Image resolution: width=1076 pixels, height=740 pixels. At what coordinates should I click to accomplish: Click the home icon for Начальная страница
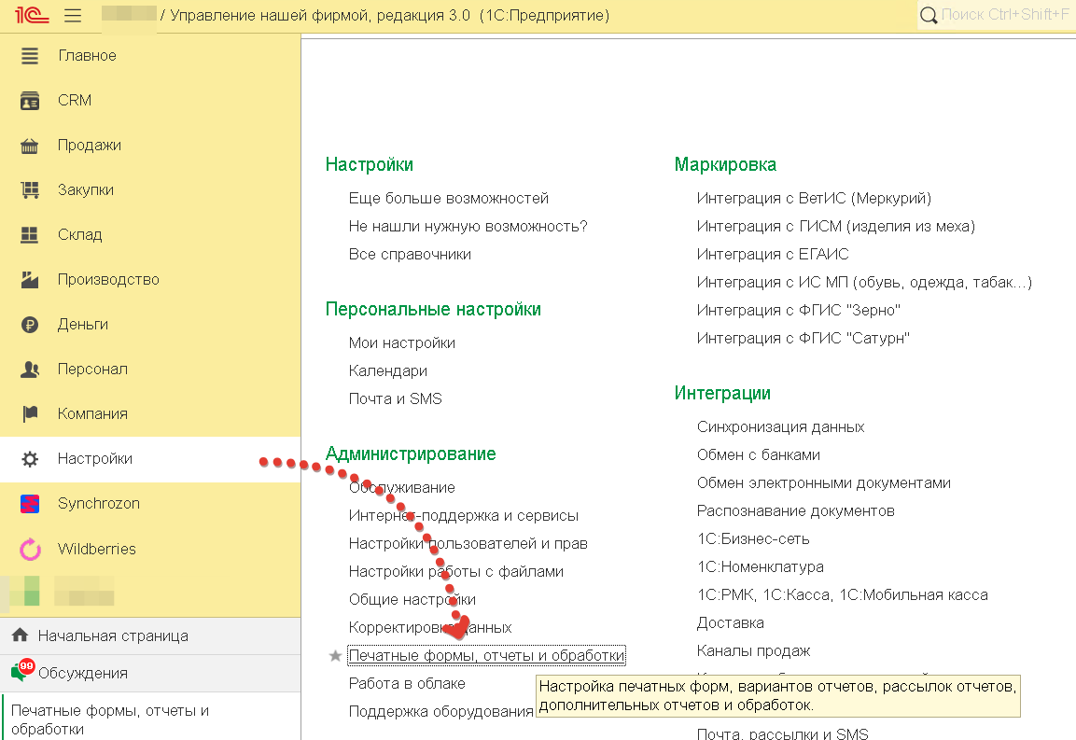[20, 635]
